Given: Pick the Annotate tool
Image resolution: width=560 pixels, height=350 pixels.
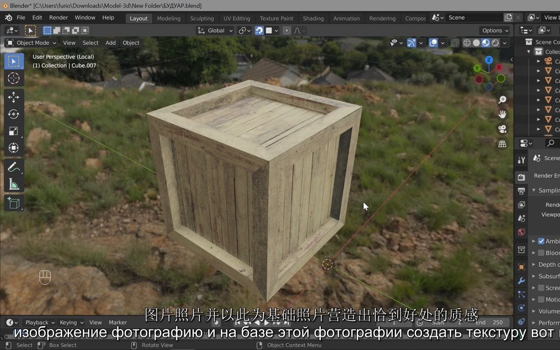Looking at the screenshot, I should pos(14,167).
